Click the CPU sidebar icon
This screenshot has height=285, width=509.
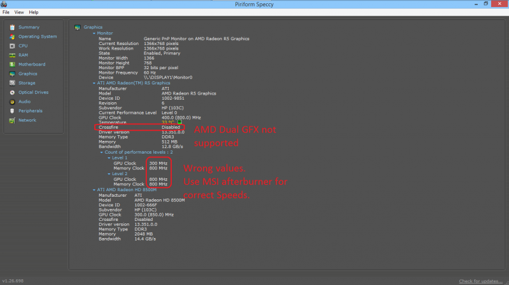click(12, 46)
